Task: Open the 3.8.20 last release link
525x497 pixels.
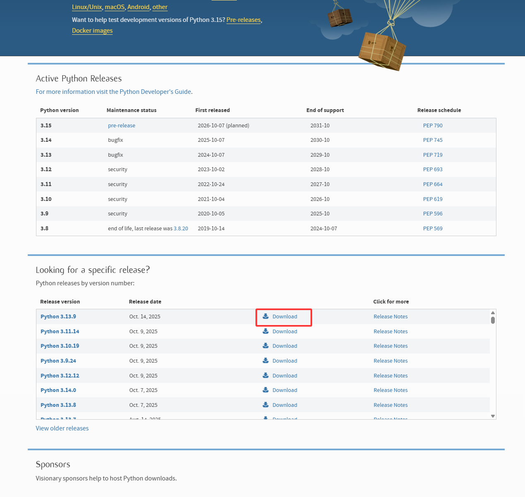Action: [x=181, y=228]
